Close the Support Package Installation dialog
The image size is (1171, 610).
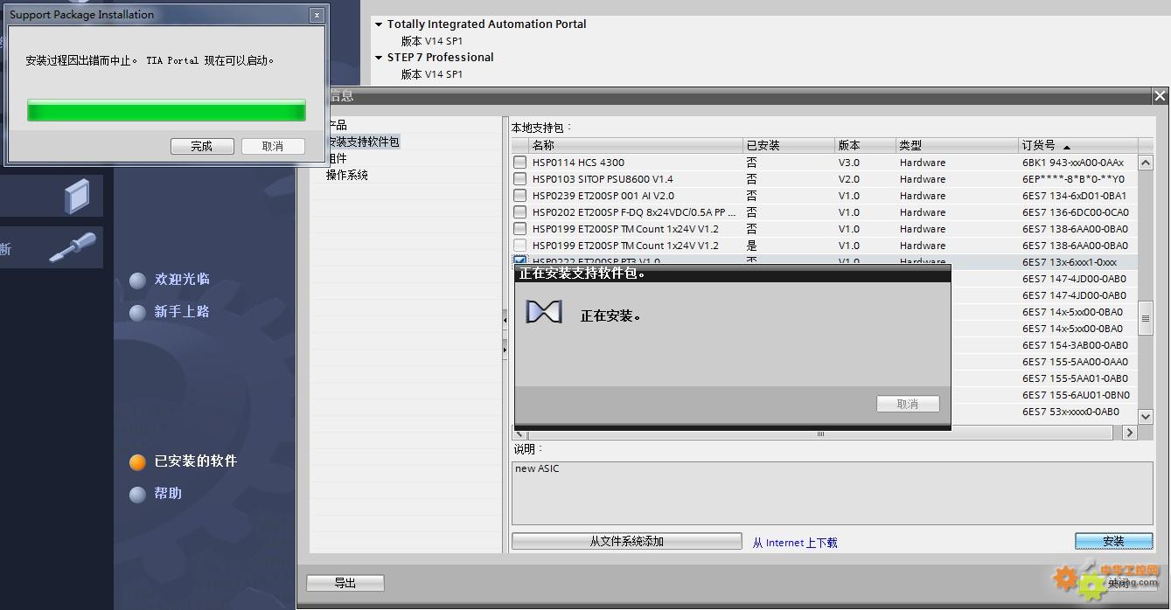coord(317,15)
